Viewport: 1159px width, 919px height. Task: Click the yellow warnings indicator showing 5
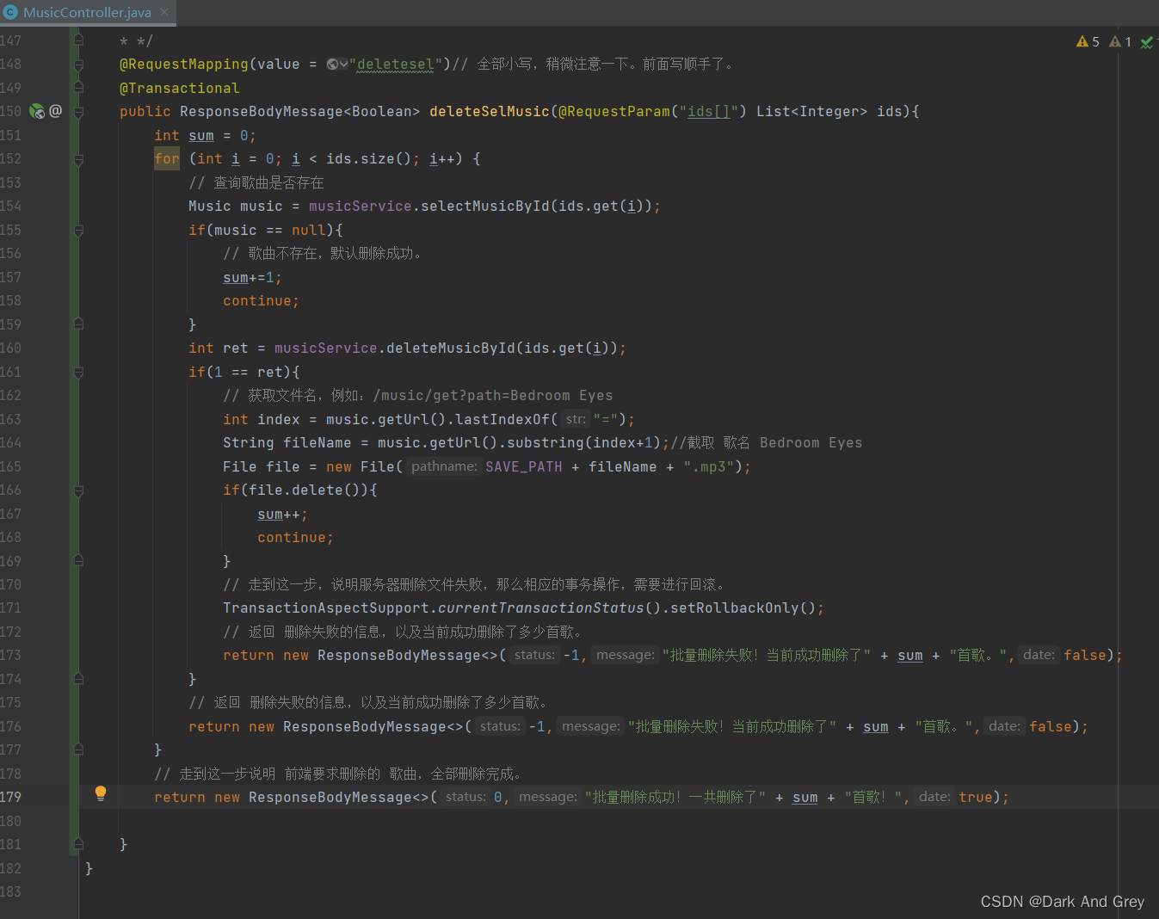[1088, 41]
